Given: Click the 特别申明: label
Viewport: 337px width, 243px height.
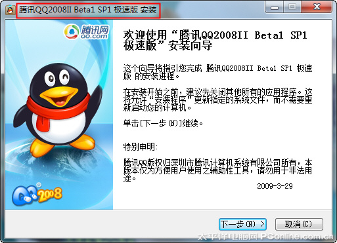Looking at the screenshot, I should 140,147.
